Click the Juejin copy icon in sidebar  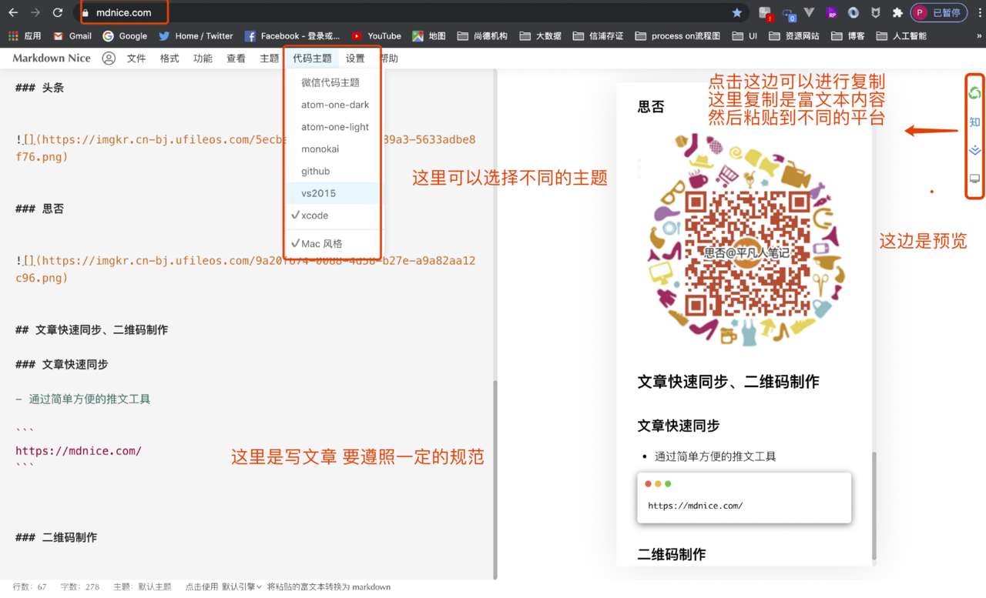click(x=974, y=151)
